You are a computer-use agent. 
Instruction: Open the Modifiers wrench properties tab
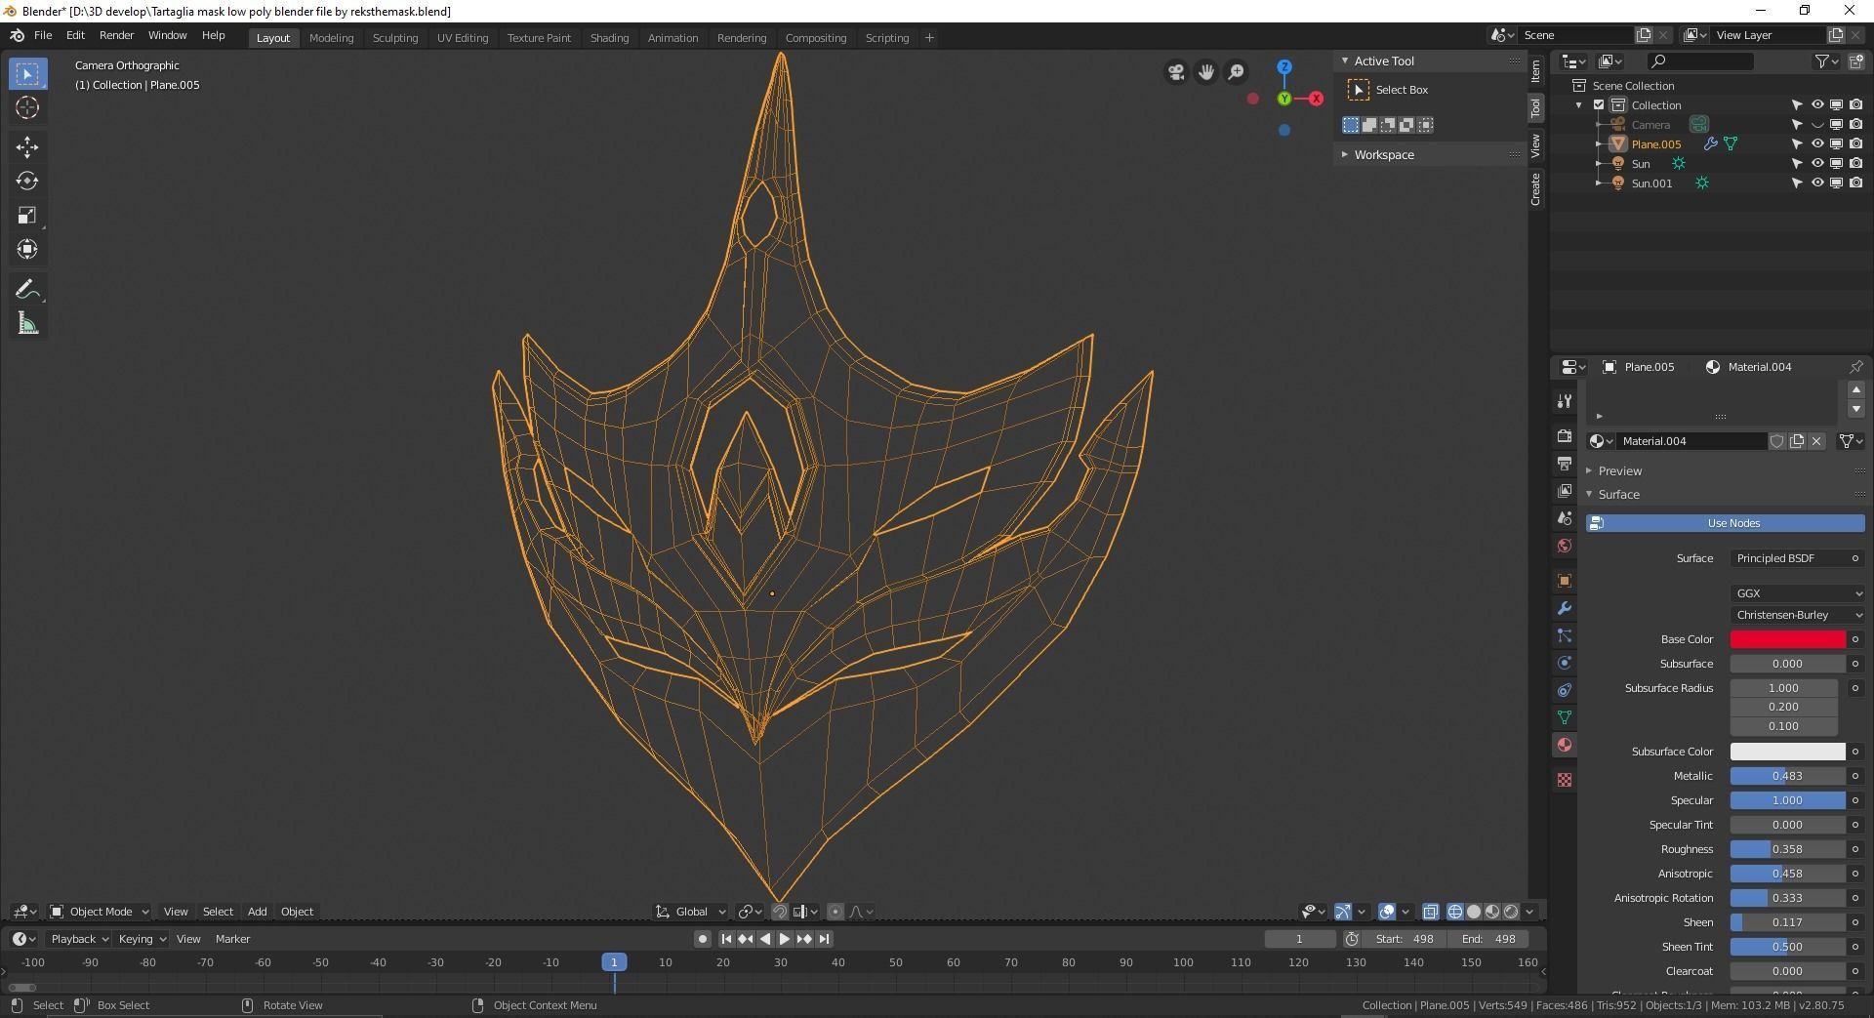[x=1565, y=608]
